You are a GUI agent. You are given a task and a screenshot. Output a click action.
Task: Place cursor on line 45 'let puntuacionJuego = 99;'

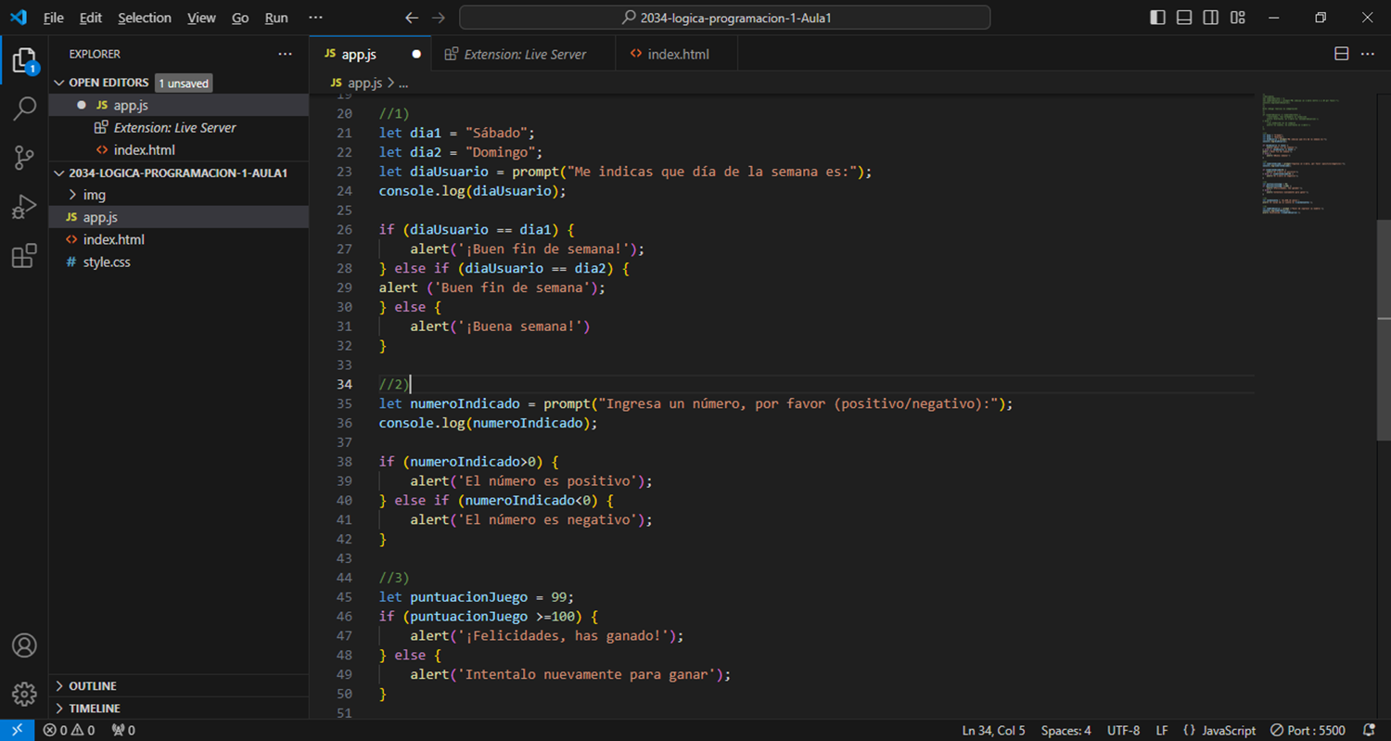pyautogui.click(x=476, y=596)
